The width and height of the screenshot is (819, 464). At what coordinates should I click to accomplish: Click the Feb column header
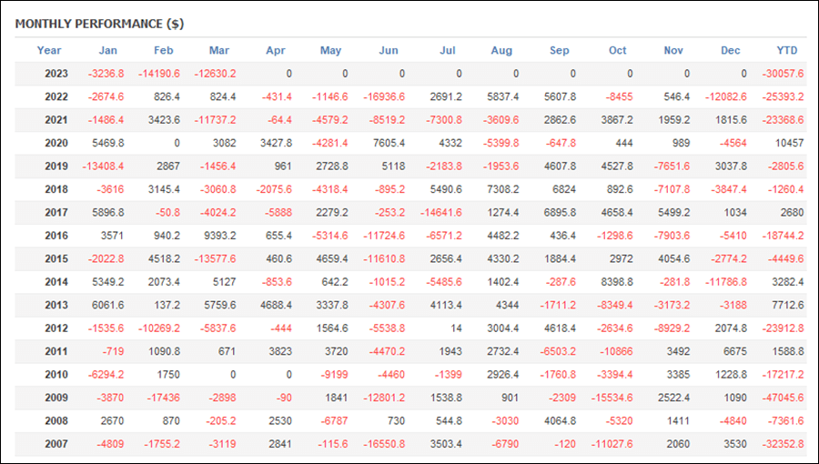click(x=164, y=51)
